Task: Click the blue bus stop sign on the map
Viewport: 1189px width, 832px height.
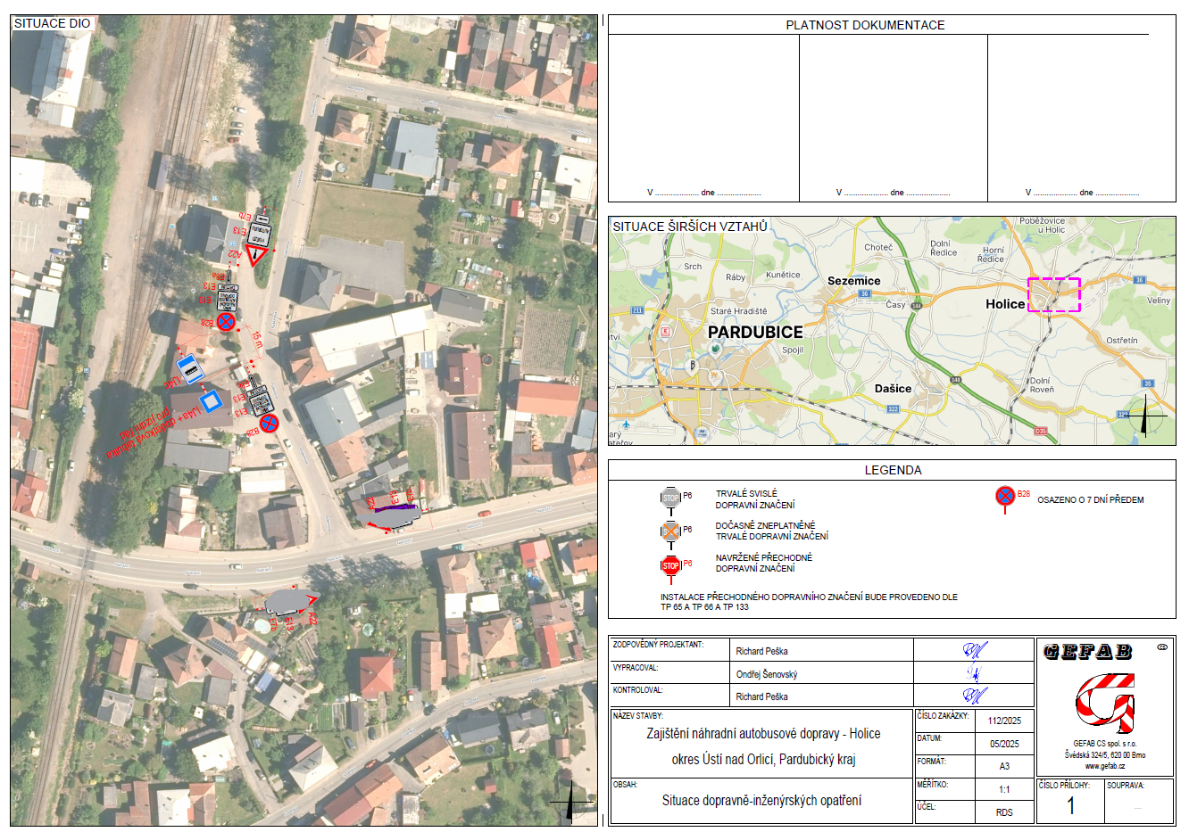Action: point(188,367)
